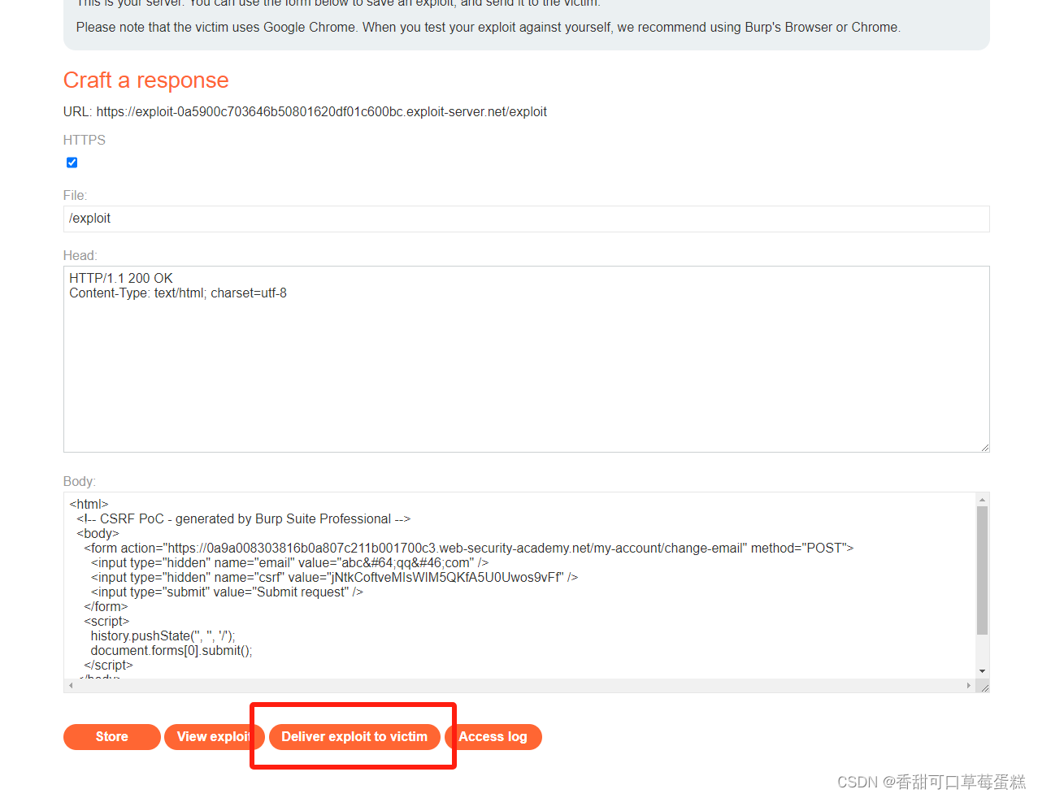
Task: Click the 'HTTP/1.1 200 OK' line
Action: tap(121, 278)
